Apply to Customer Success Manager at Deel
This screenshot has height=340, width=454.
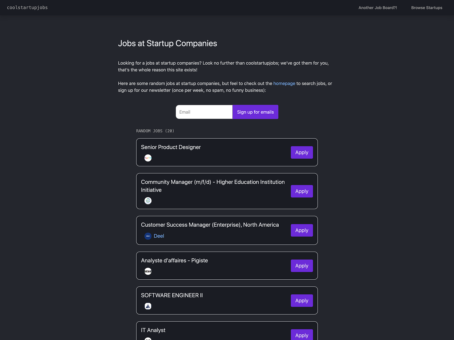point(302,230)
